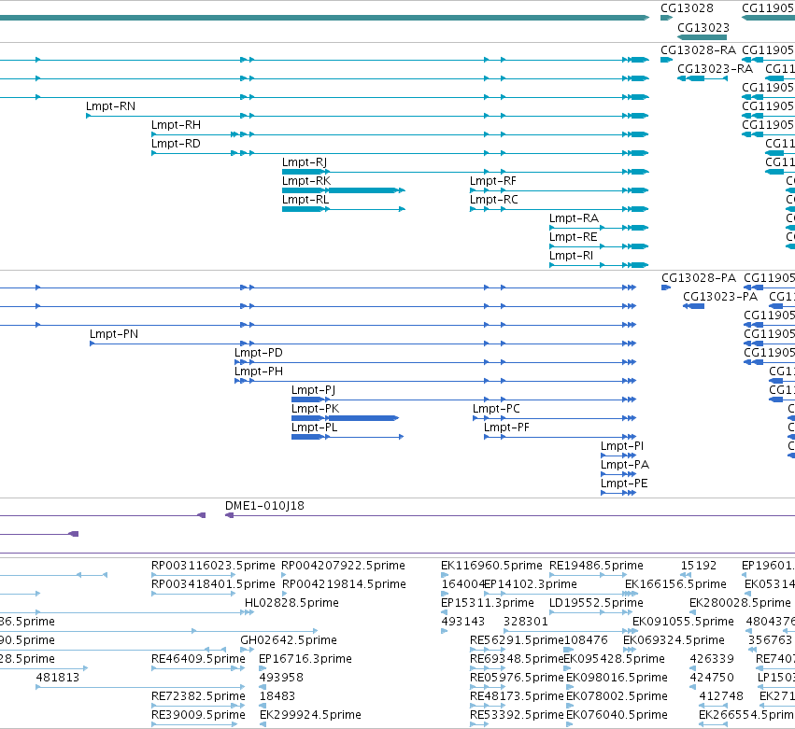Open EST RP004207922.5prime
The image size is (795, 729).
coord(343,566)
